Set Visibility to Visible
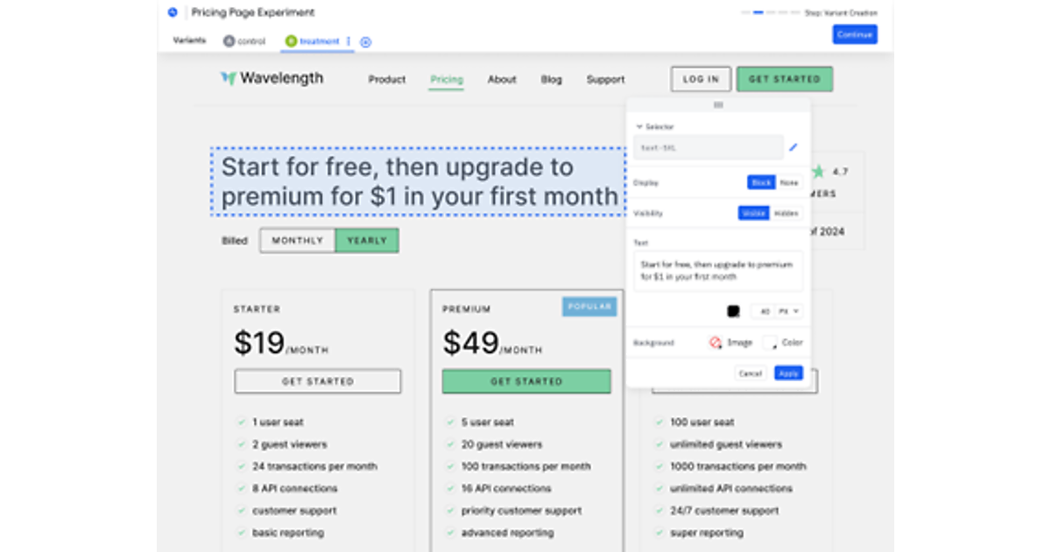Image resolution: width=1051 pixels, height=552 pixels. click(x=753, y=213)
